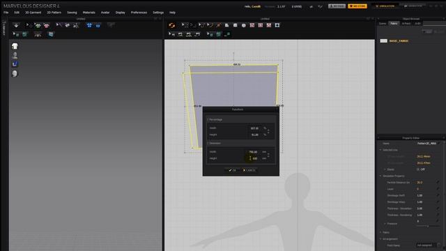Expand the Selected Line section

point(380,150)
